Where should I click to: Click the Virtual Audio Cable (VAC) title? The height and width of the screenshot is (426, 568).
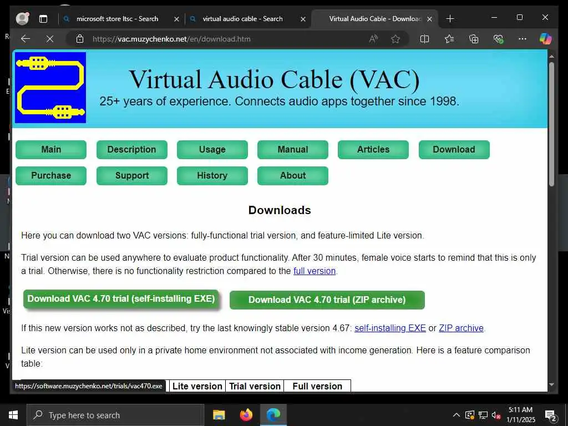pos(274,79)
